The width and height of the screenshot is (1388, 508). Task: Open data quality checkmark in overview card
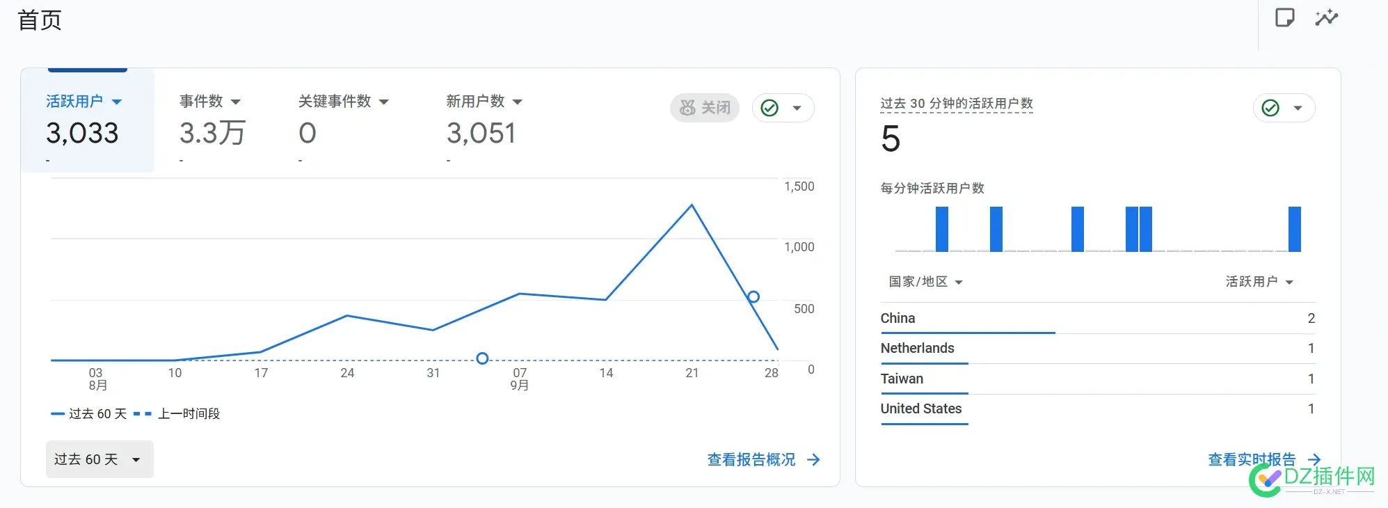769,108
